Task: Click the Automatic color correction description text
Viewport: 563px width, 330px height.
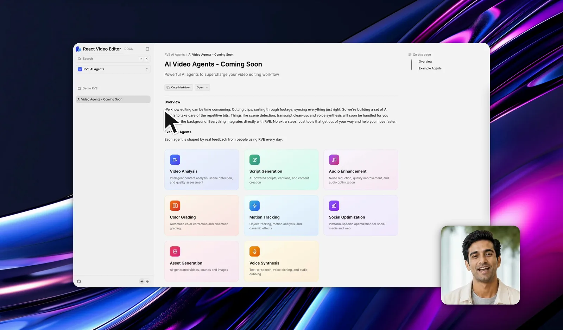Action: [199, 226]
